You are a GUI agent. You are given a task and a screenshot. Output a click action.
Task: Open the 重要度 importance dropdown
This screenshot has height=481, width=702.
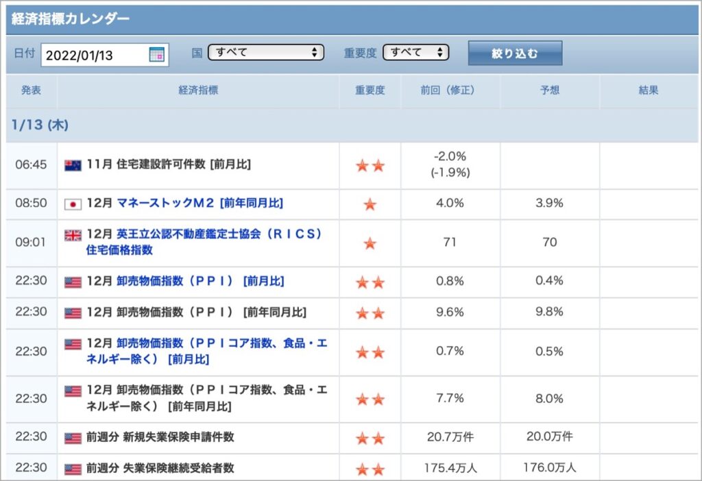tap(416, 52)
